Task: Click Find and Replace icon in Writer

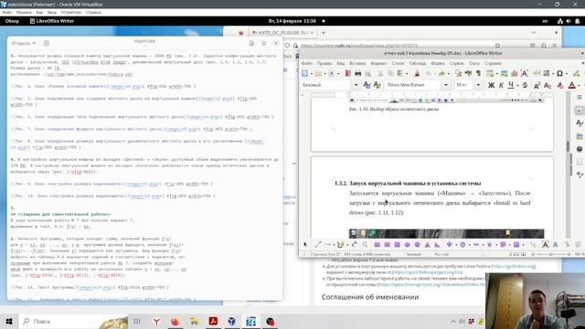Action: pos(458,73)
